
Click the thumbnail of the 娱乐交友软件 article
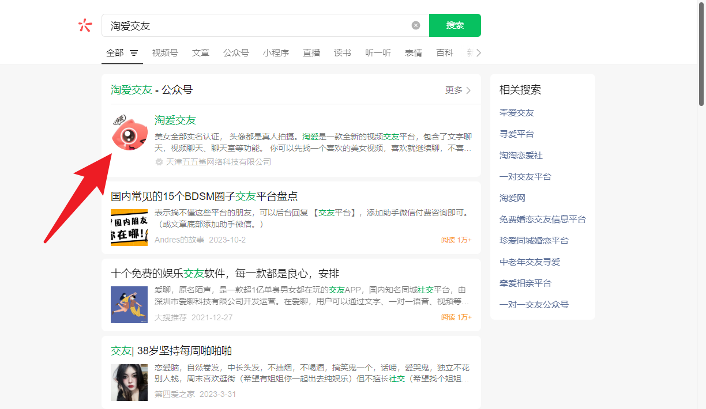129,305
